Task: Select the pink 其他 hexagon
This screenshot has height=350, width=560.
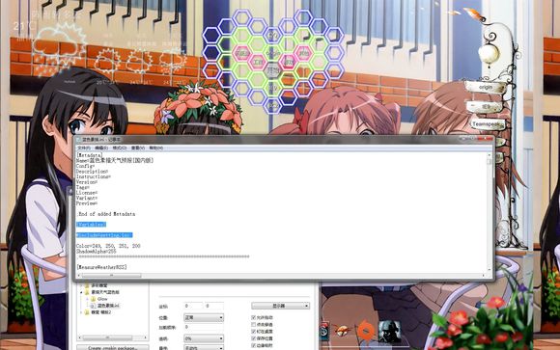Action: pos(303,53)
